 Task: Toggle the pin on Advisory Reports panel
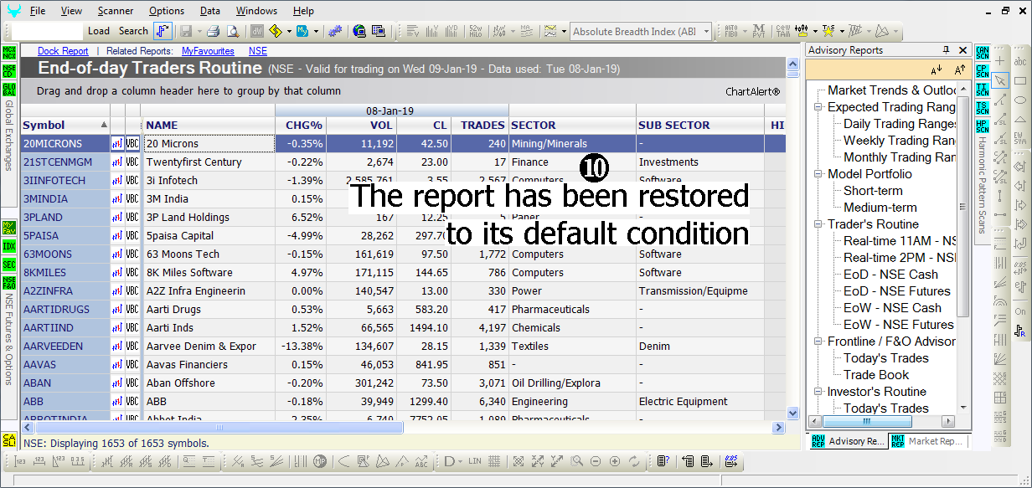(x=947, y=50)
